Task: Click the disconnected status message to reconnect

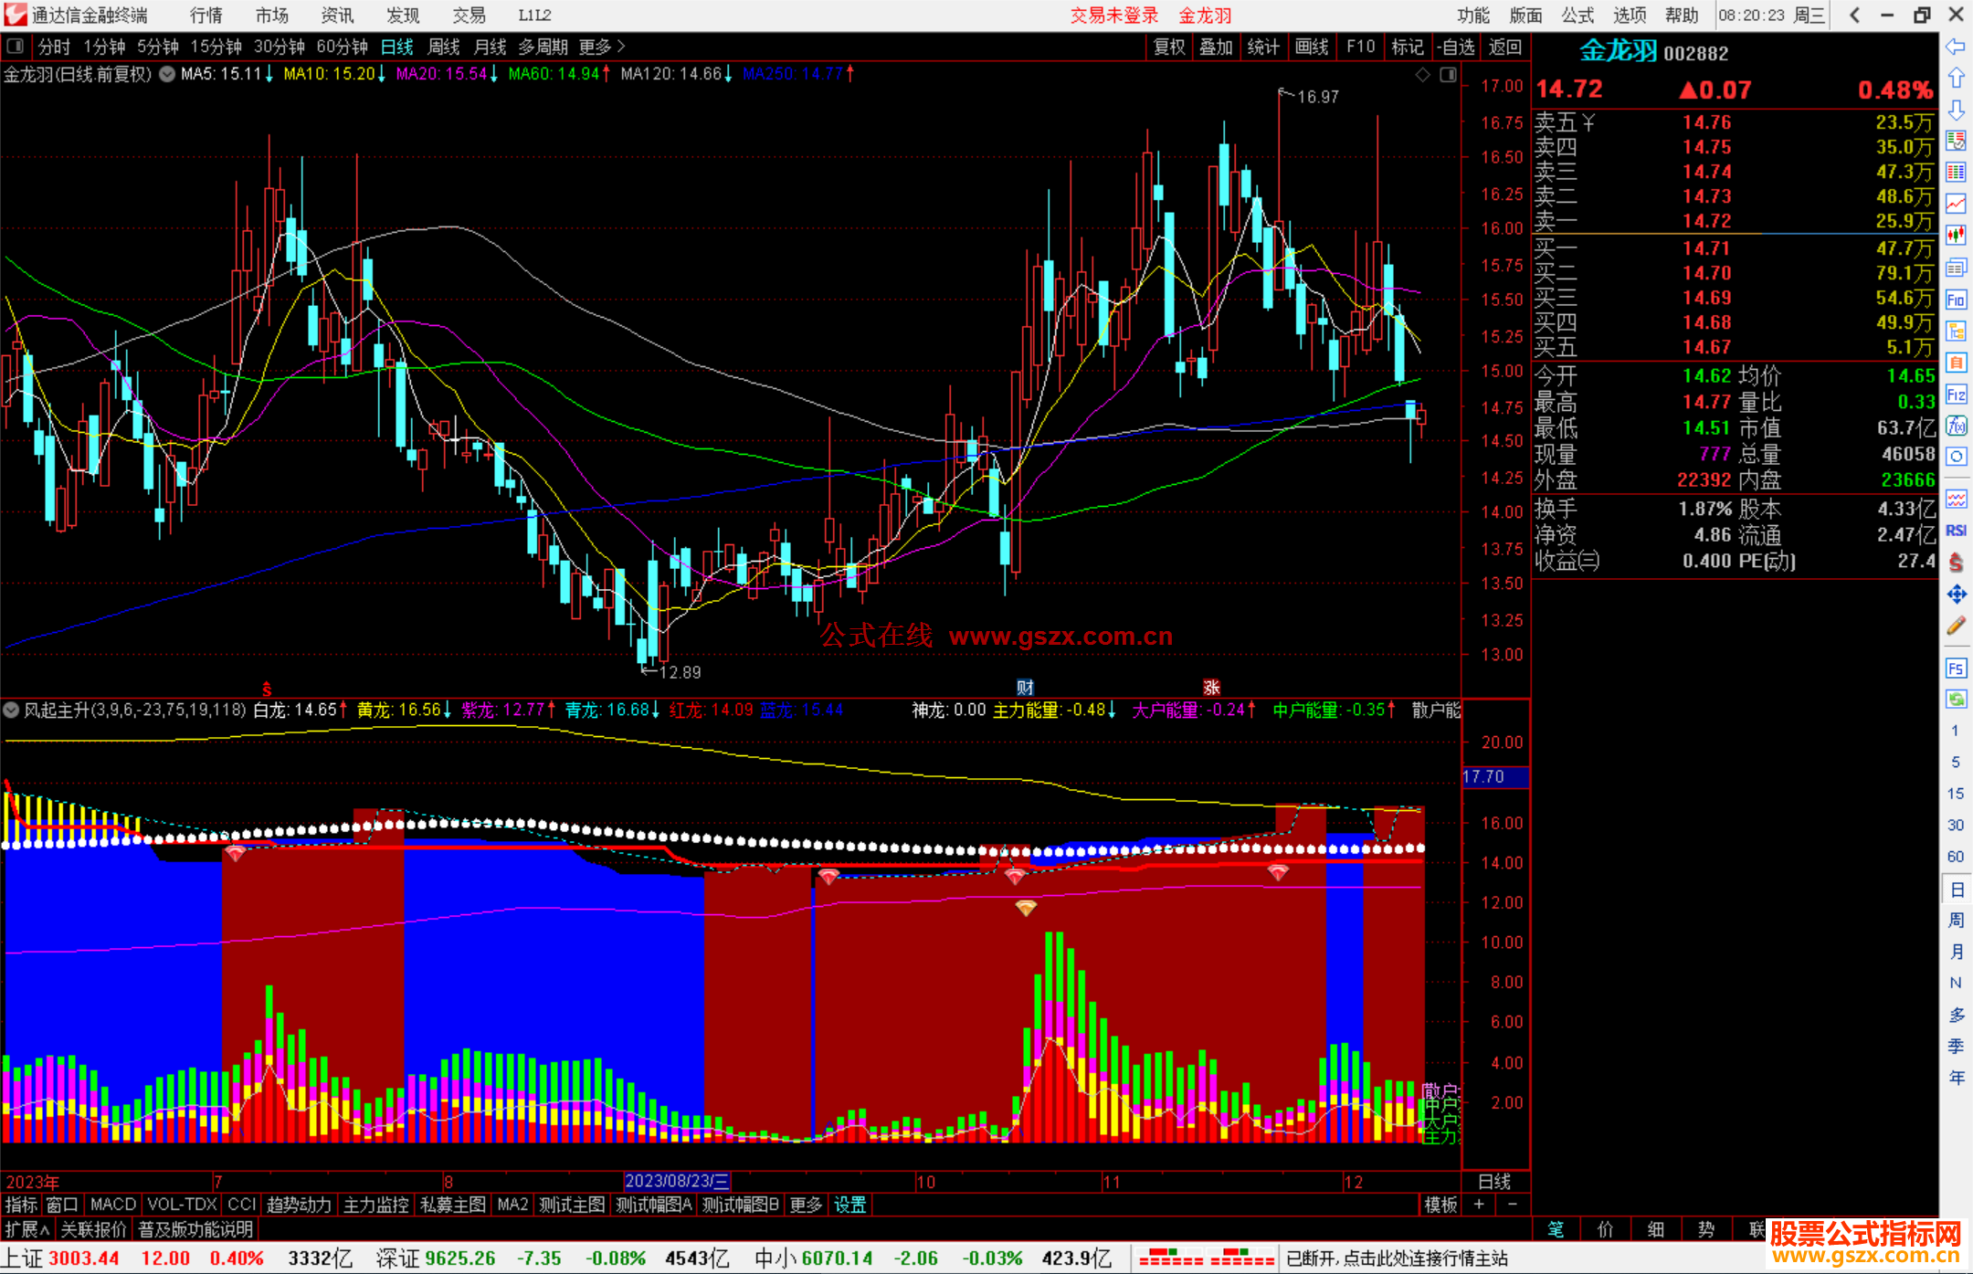Action: click(1397, 1258)
